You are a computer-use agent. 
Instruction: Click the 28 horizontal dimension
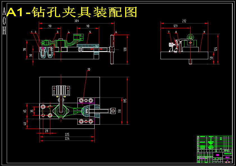click(47, 131)
